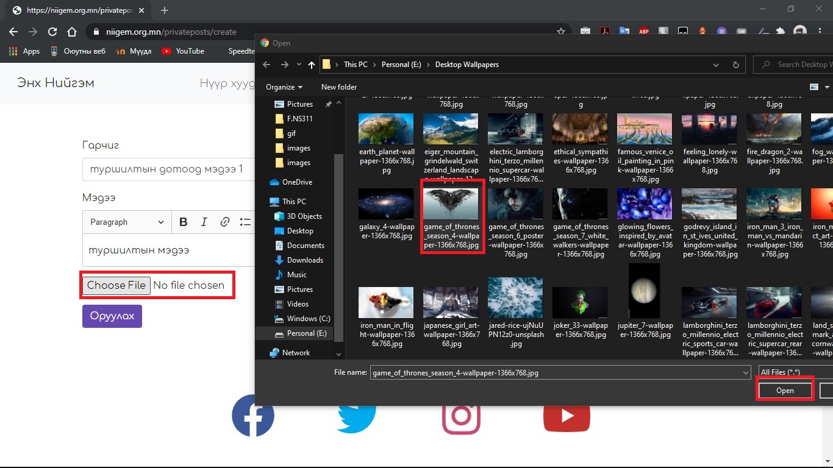Click the Open button in dialog

(x=785, y=391)
